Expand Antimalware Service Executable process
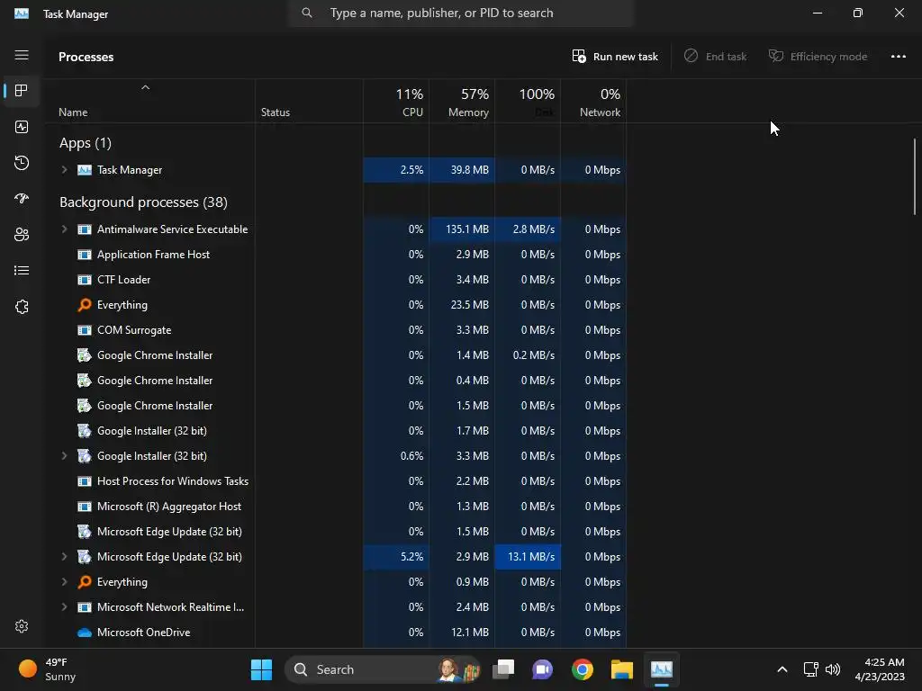This screenshot has height=691, width=922. click(x=64, y=229)
